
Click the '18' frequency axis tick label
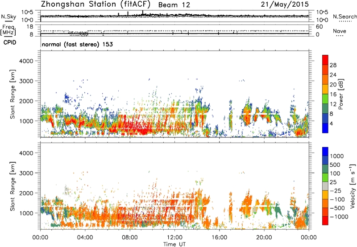pos(30,27)
